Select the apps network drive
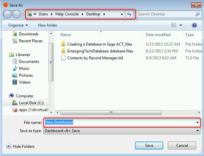Viewport: 204px width, 156px height. (33, 110)
